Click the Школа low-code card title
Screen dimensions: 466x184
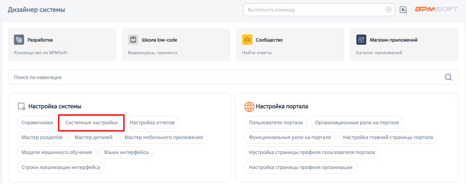click(x=159, y=40)
